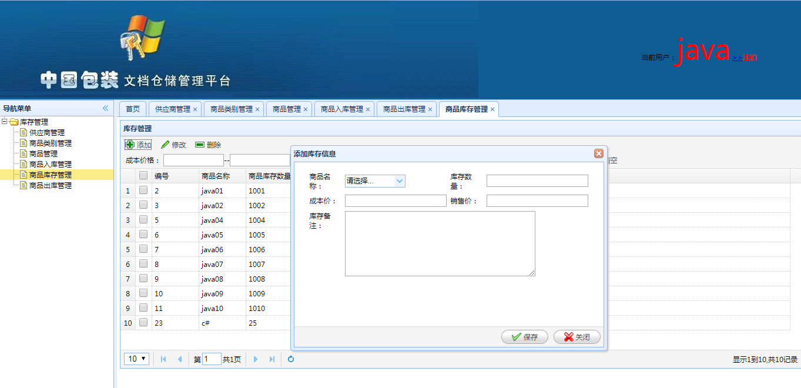Close the 供应商管理 tab
Screen dimensions: 801x388
tap(195, 109)
